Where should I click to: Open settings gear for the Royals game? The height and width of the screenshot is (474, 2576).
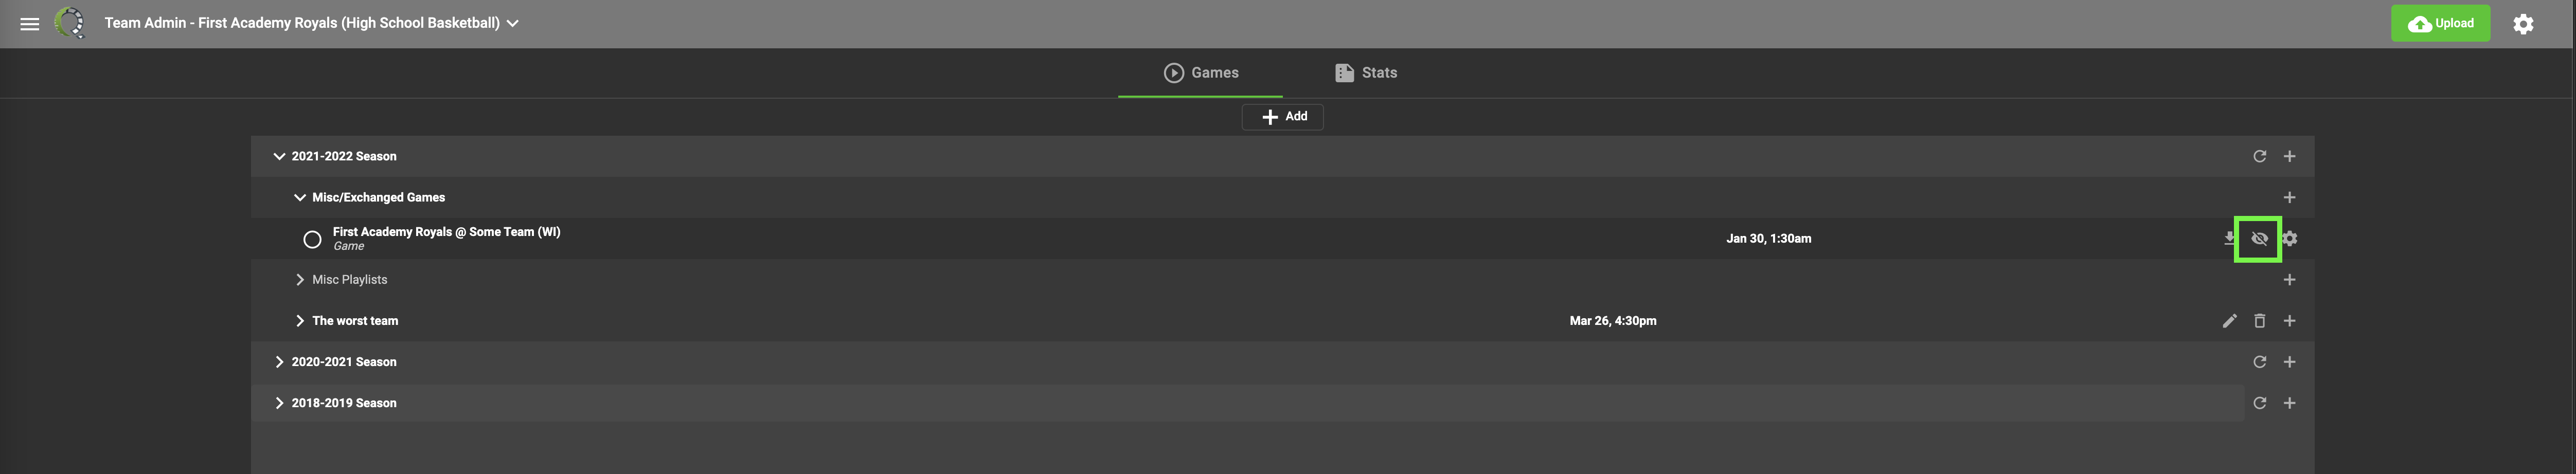pyautogui.click(x=2289, y=239)
